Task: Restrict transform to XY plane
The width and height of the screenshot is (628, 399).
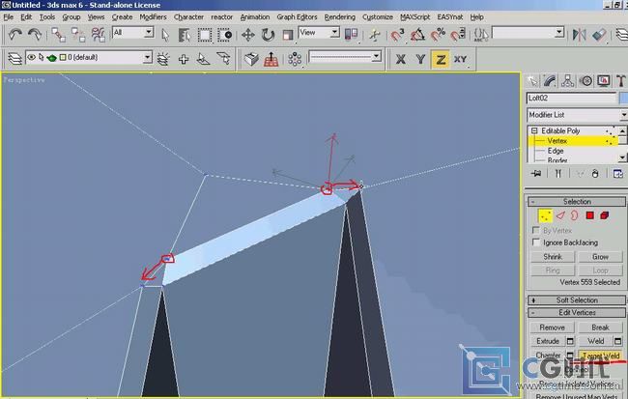Action: [461, 59]
